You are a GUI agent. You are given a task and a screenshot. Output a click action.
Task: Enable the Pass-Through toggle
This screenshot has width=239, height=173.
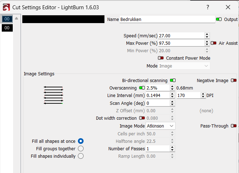click(x=234, y=126)
